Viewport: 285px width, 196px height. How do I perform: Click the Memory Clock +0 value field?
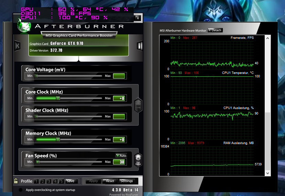[119, 140]
